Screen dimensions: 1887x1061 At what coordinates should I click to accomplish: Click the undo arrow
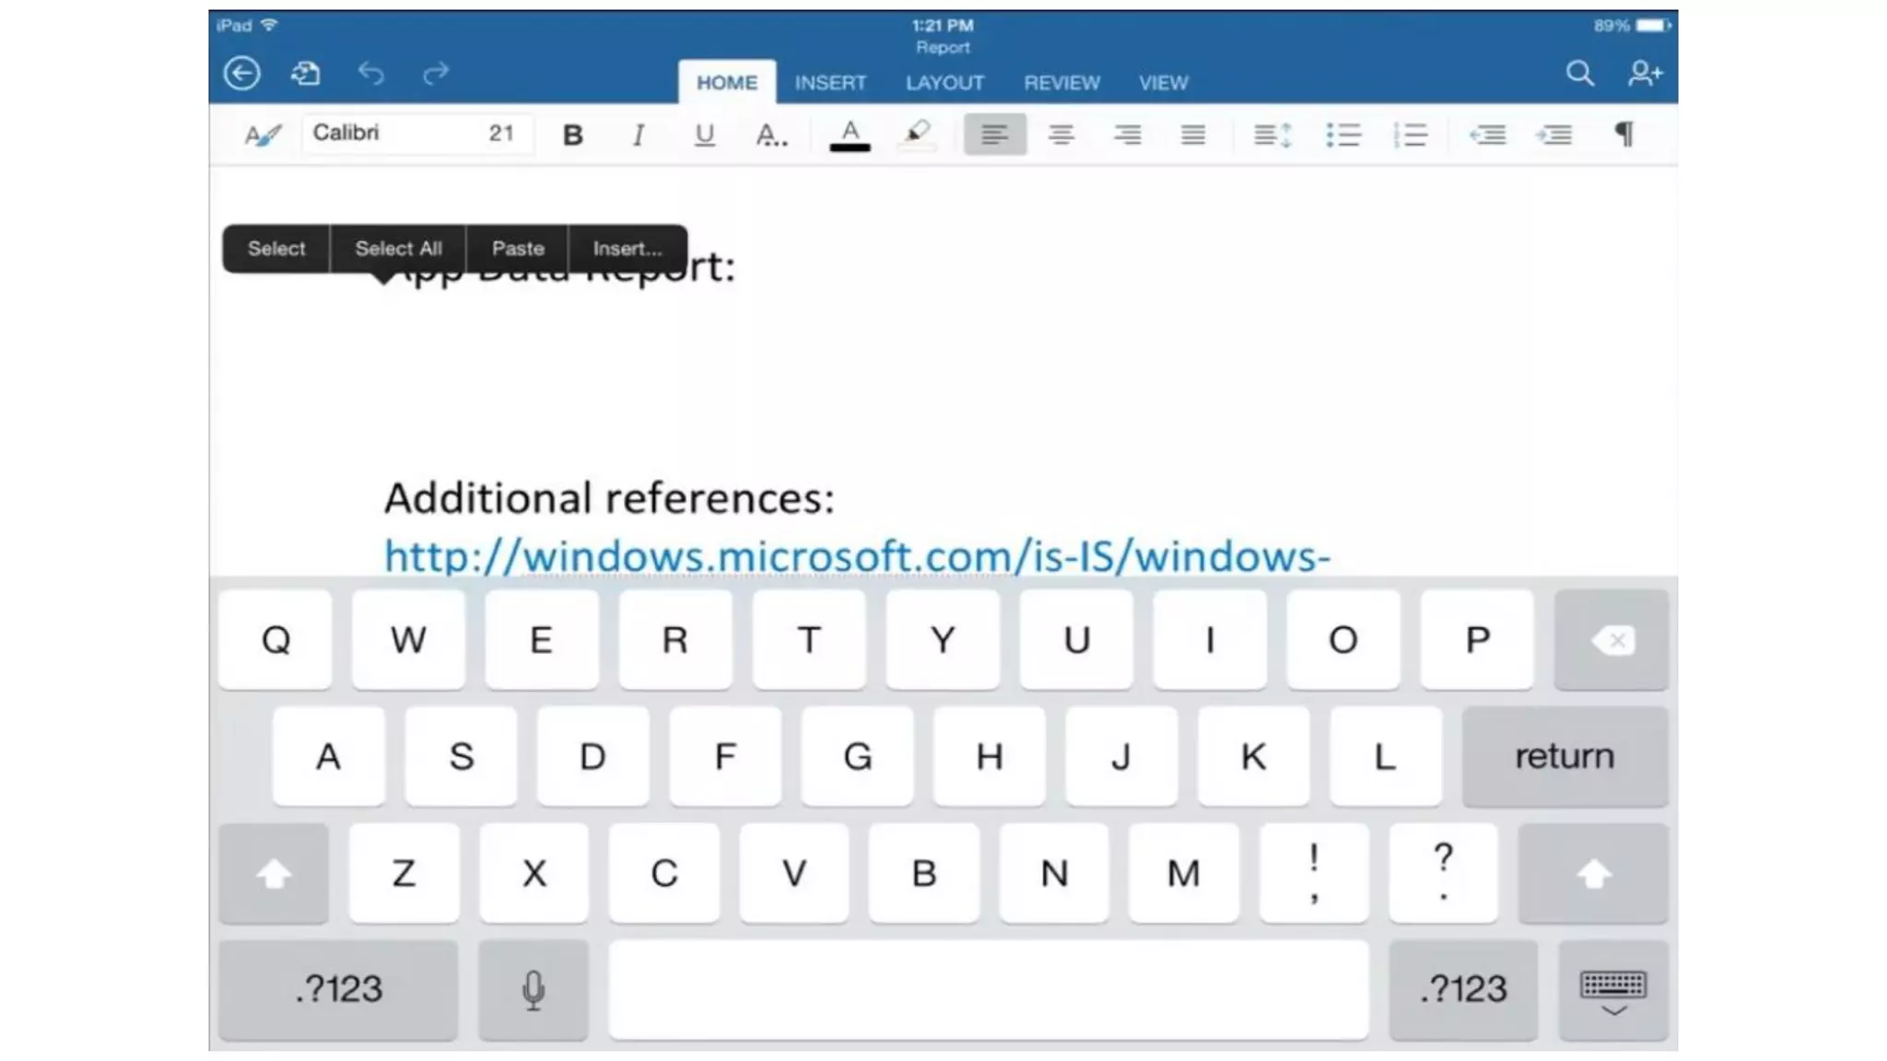(x=370, y=74)
